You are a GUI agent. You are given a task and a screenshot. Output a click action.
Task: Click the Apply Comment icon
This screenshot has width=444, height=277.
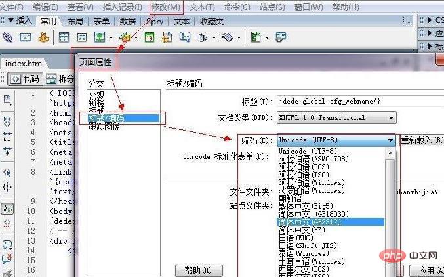7,245
